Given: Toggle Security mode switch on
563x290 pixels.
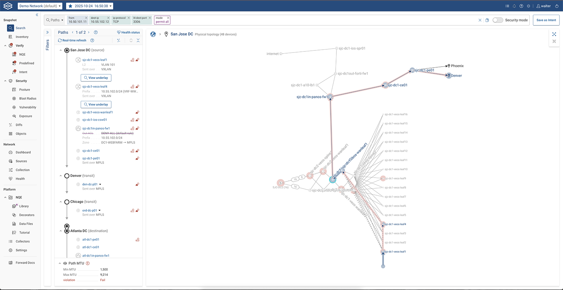Looking at the screenshot, I should (x=498, y=20).
